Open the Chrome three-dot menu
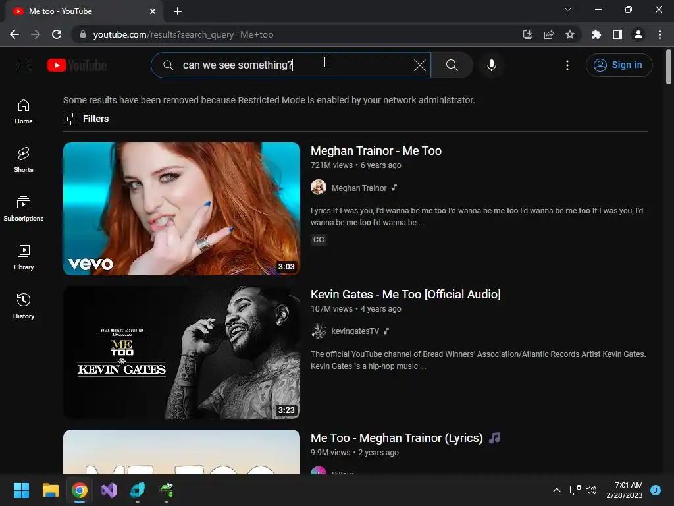 [x=660, y=34]
